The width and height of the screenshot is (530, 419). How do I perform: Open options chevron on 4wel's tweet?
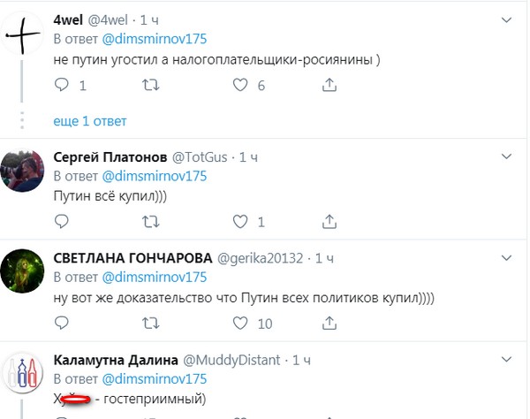505,19
